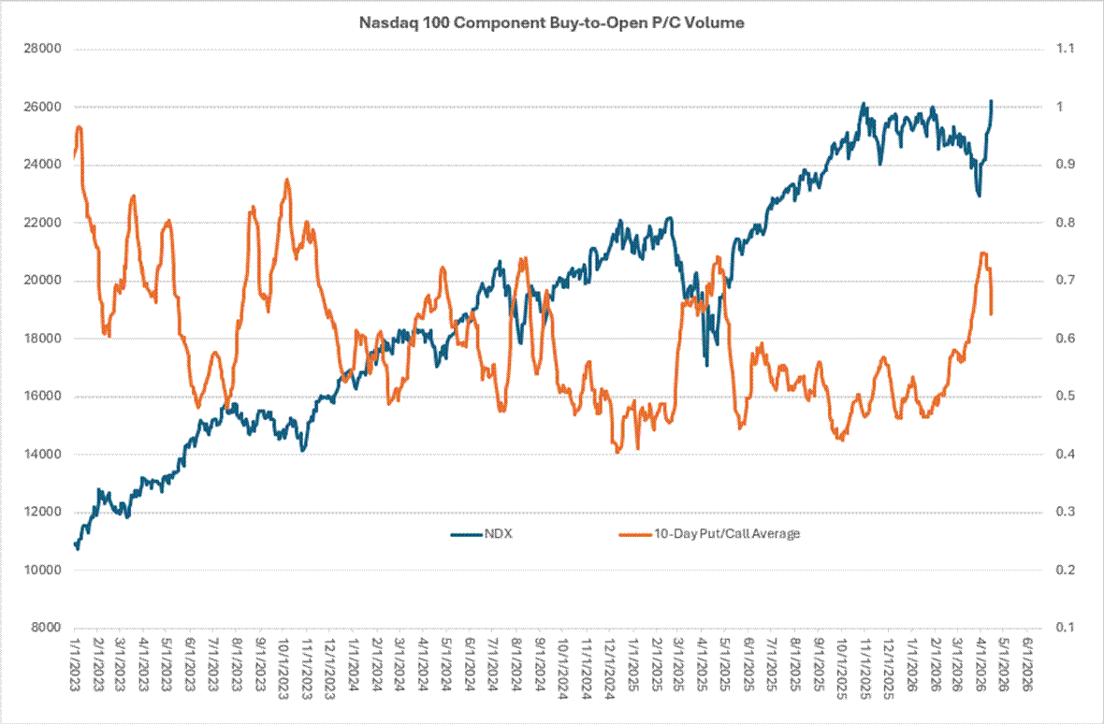Click the 1/1/2024 date axis label

353,664
